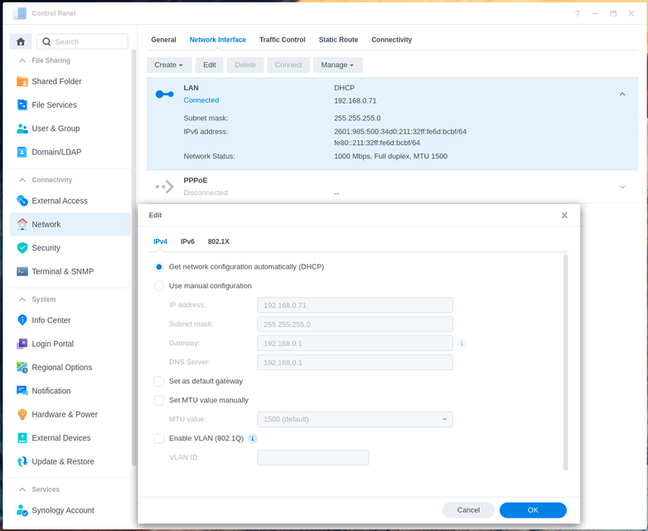Open Terminal & SNMP icon
Image resolution: width=648 pixels, height=531 pixels.
click(22, 271)
